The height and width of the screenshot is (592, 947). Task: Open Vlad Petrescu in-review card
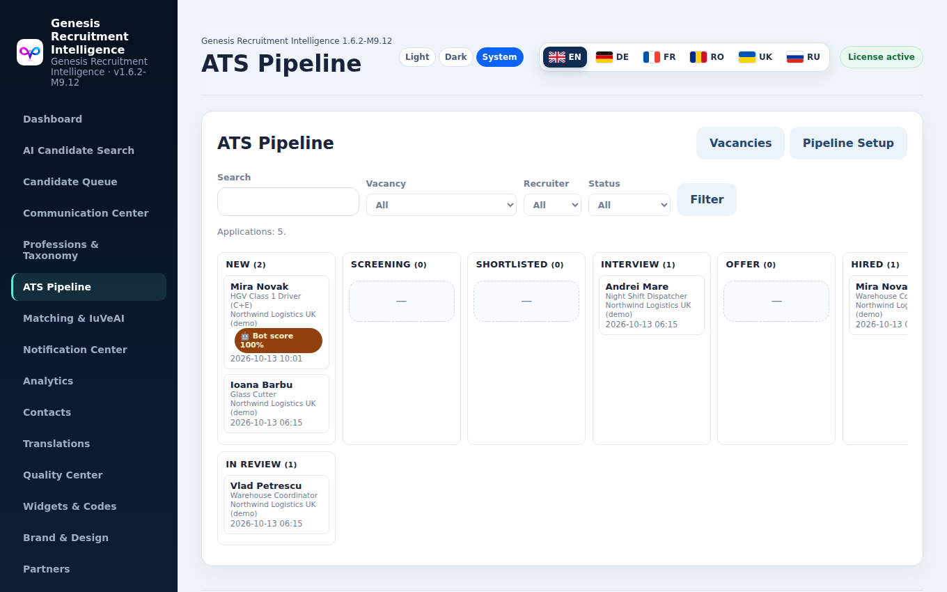click(276, 504)
